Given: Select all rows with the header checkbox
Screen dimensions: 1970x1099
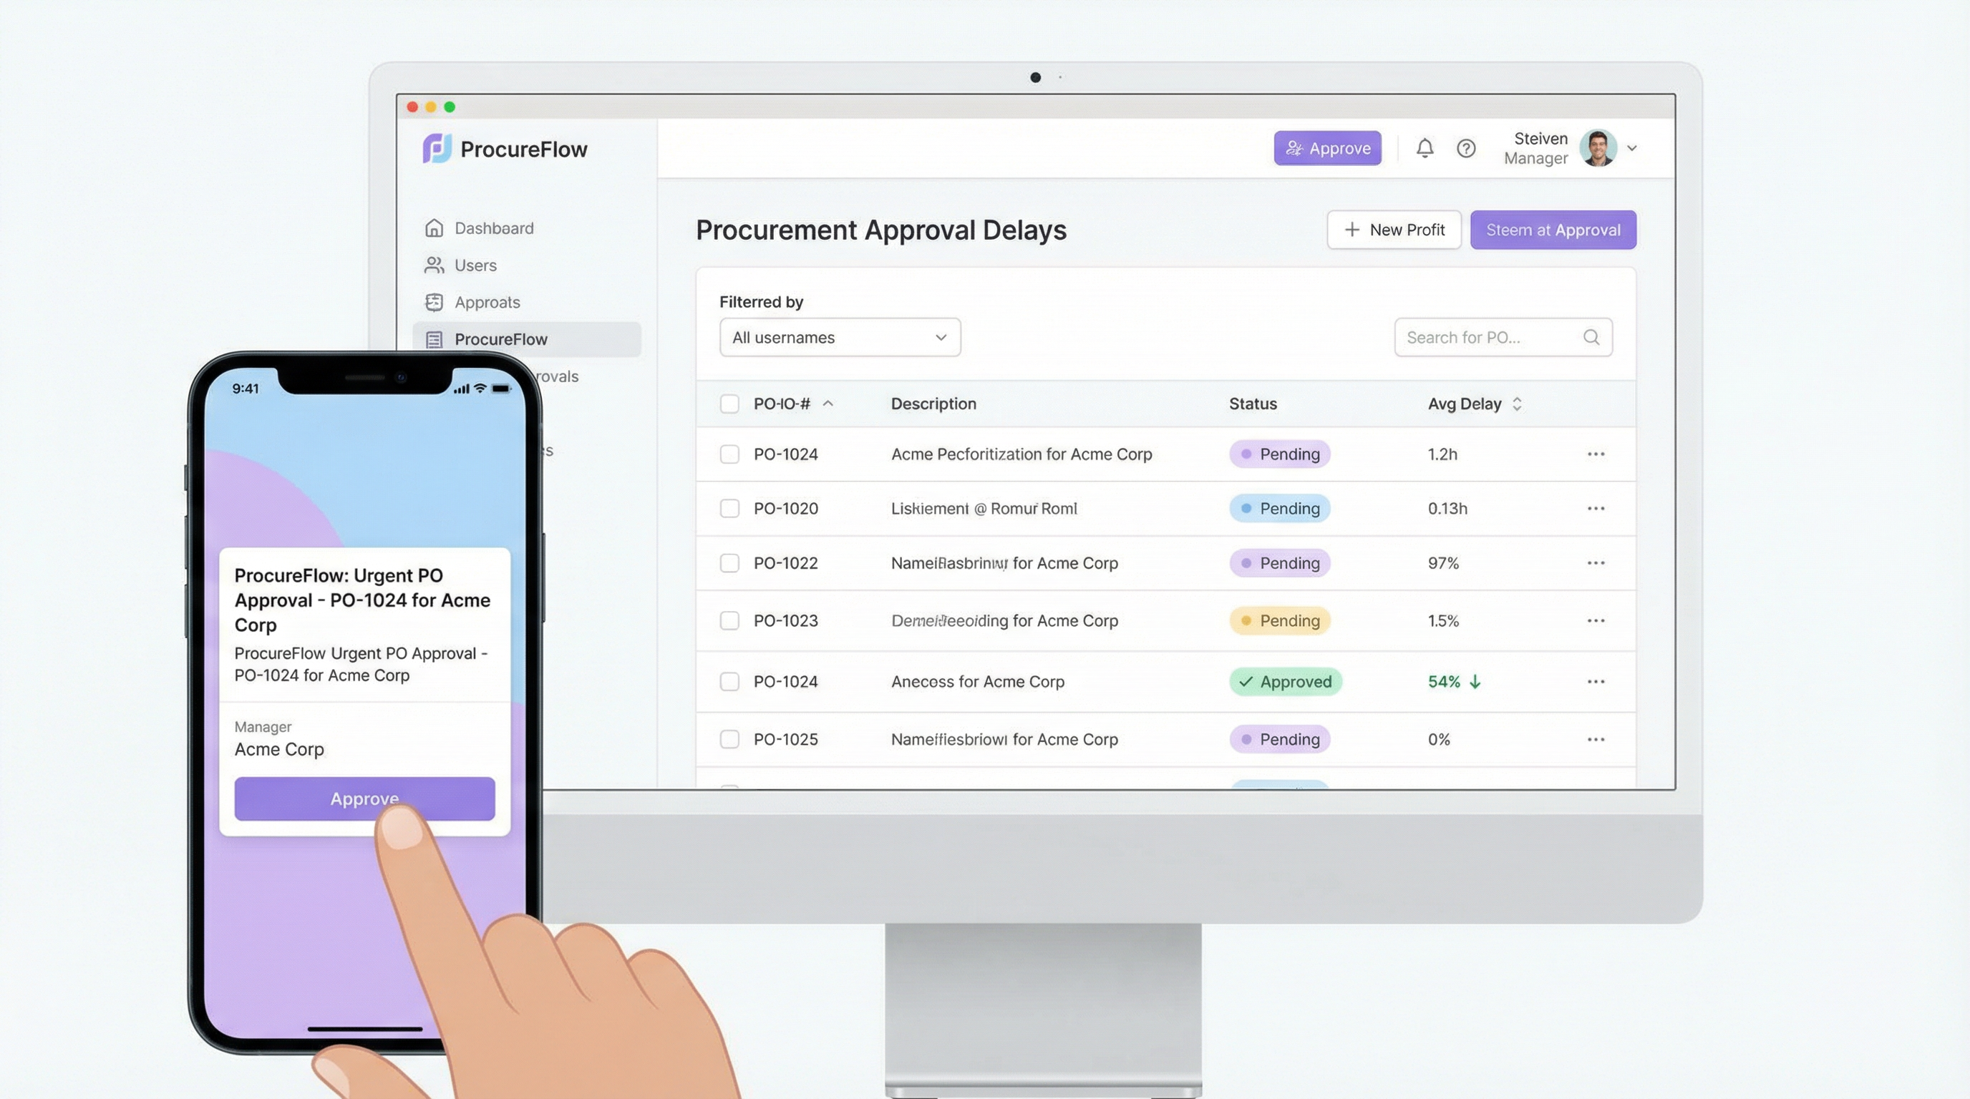Looking at the screenshot, I should point(729,404).
